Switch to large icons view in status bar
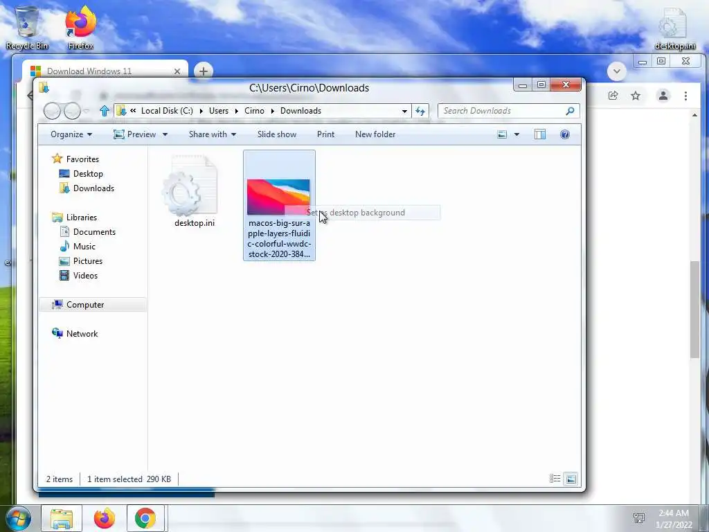This screenshot has height=532, width=709. pos(571,479)
